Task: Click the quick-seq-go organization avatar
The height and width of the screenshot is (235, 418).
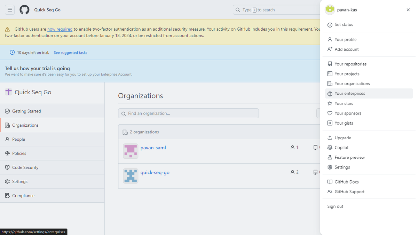Action: (131, 176)
